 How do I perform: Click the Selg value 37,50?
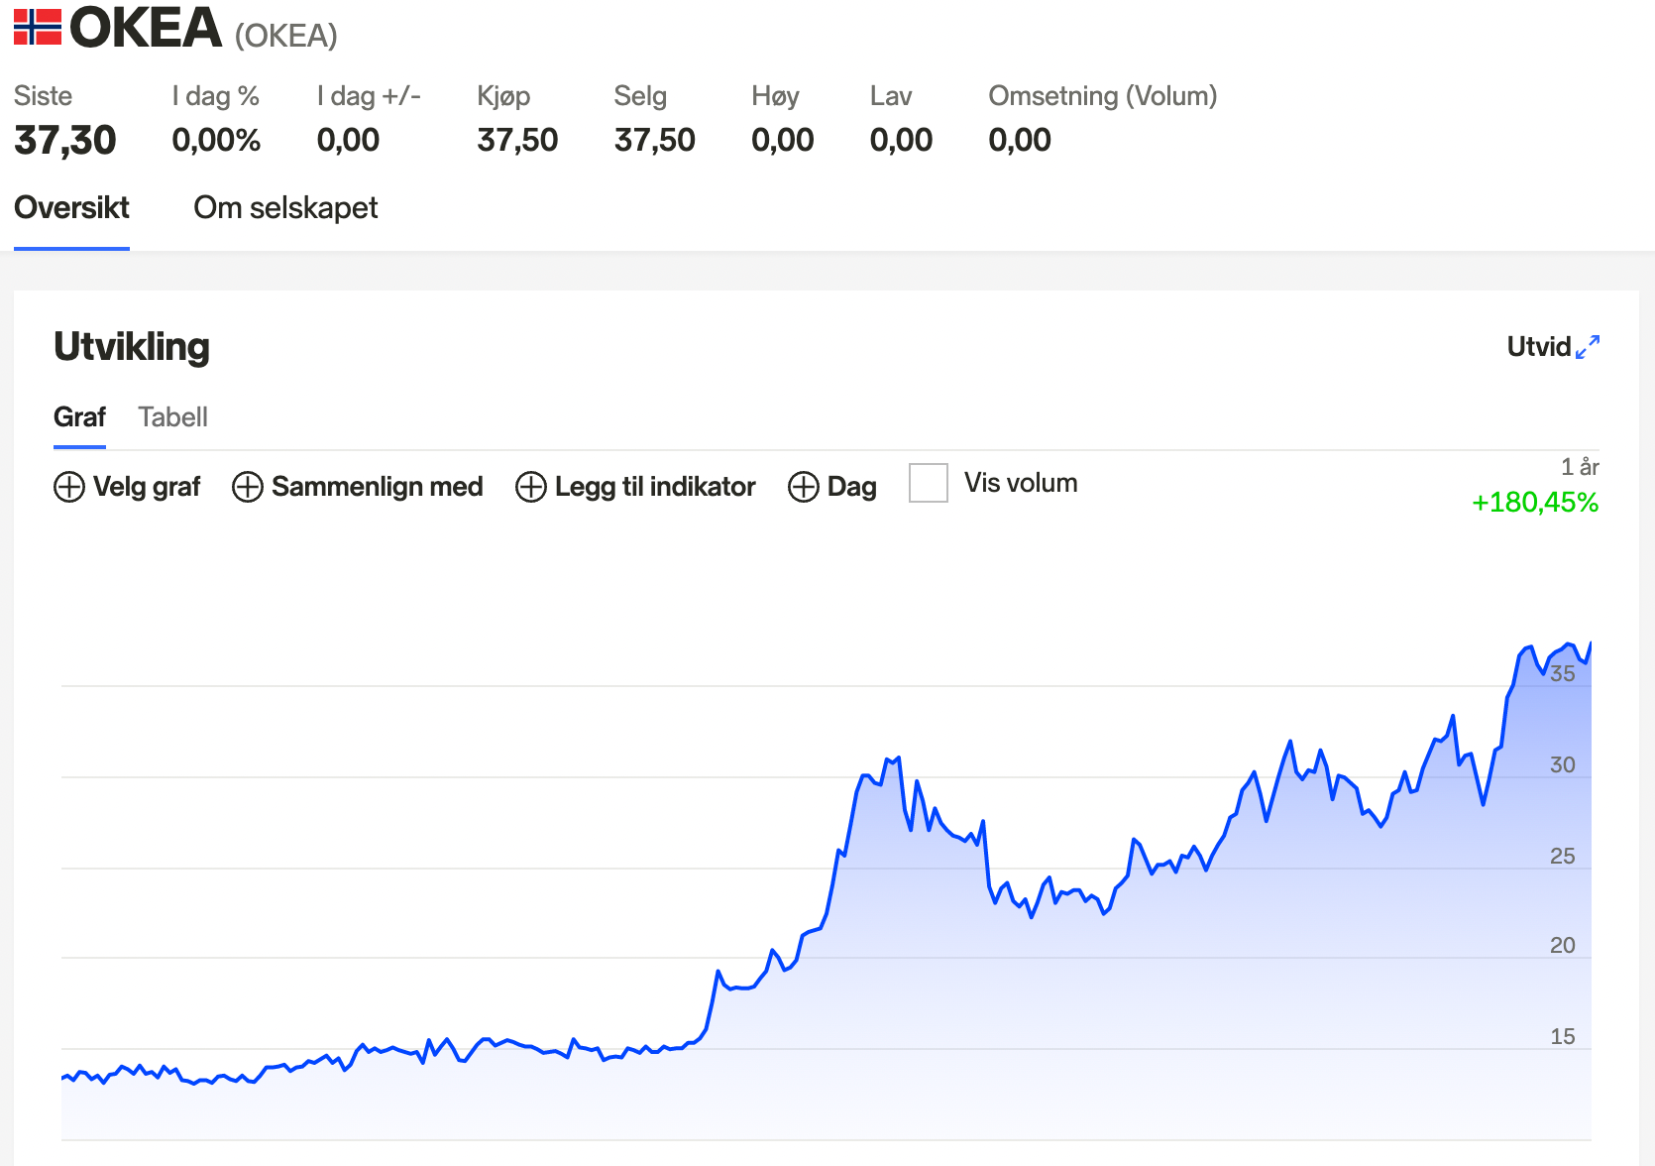pos(655,141)
